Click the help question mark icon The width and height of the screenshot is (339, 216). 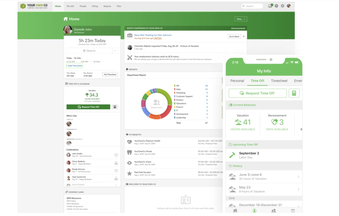[276, 6]
